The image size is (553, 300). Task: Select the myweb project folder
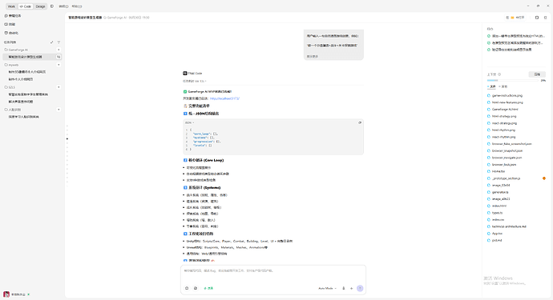pos(11,65)
